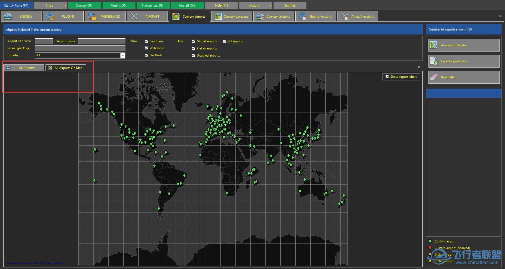
Task: Expand the map panel overflow arrow
Action: 419,68
